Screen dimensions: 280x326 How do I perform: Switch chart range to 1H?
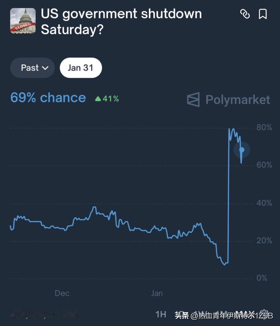161,314
